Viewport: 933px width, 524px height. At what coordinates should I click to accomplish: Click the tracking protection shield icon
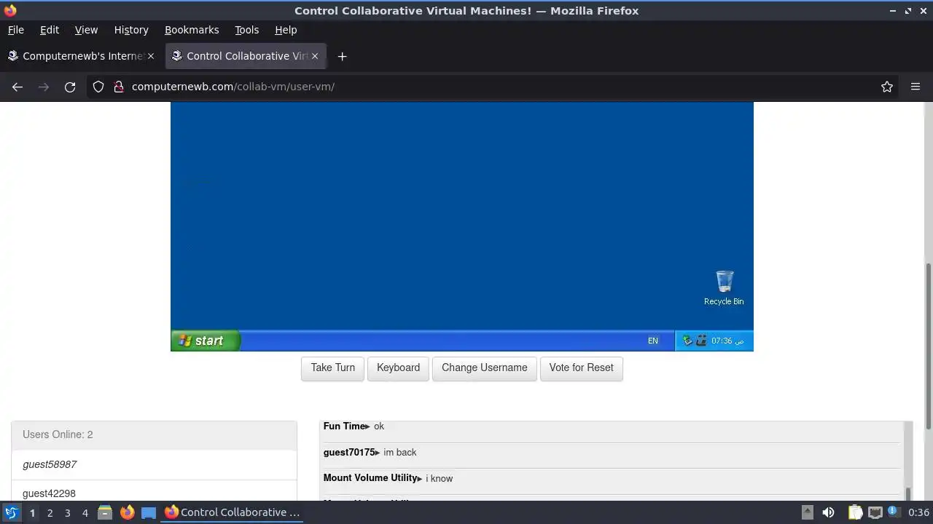[98, 87]
